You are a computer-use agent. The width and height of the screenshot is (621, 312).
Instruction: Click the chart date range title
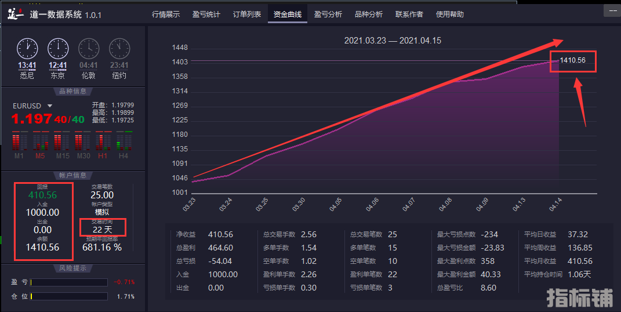[x=393, y=41]
